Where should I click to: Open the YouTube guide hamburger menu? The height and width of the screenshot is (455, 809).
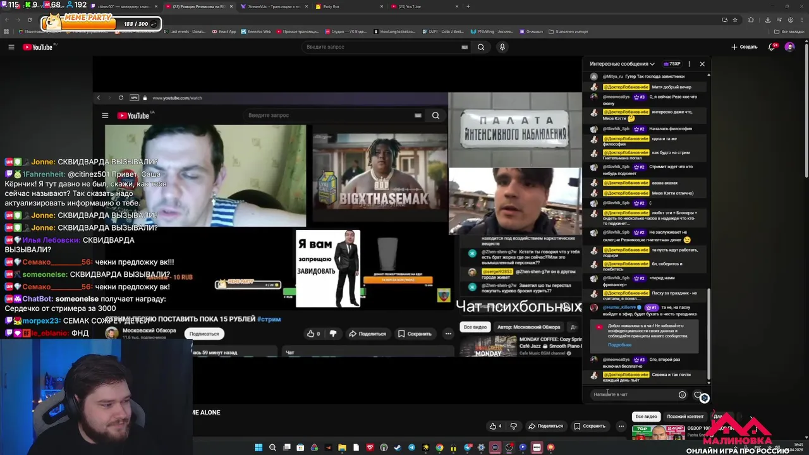pyautogui.click(x=11, y=47)
